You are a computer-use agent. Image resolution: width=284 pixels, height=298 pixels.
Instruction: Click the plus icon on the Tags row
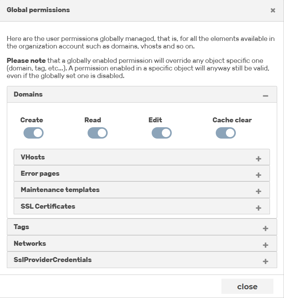pyautogui.click(x=265, y=228)
